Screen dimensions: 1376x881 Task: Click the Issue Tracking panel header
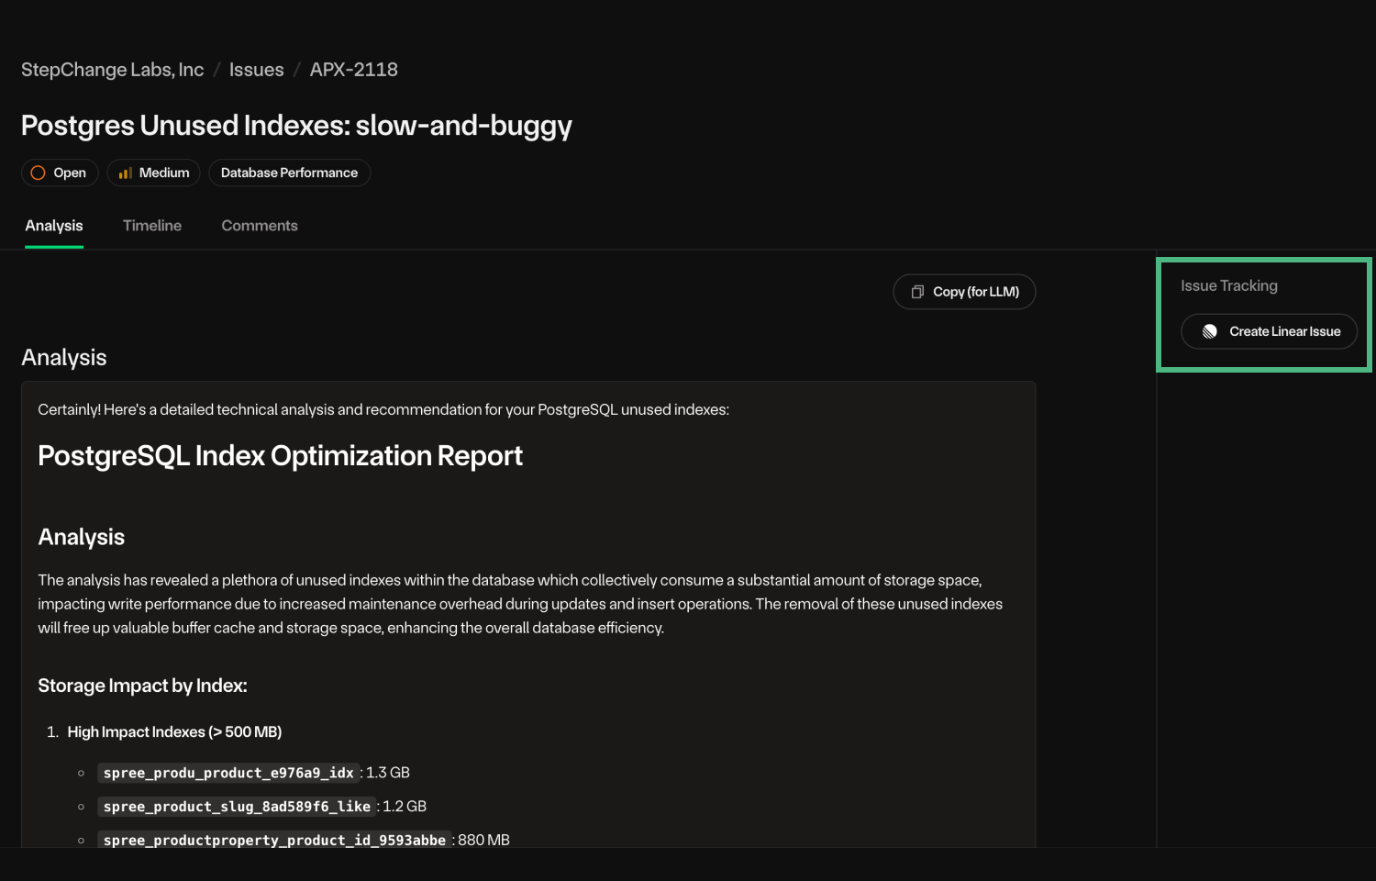coord(1228,285)
